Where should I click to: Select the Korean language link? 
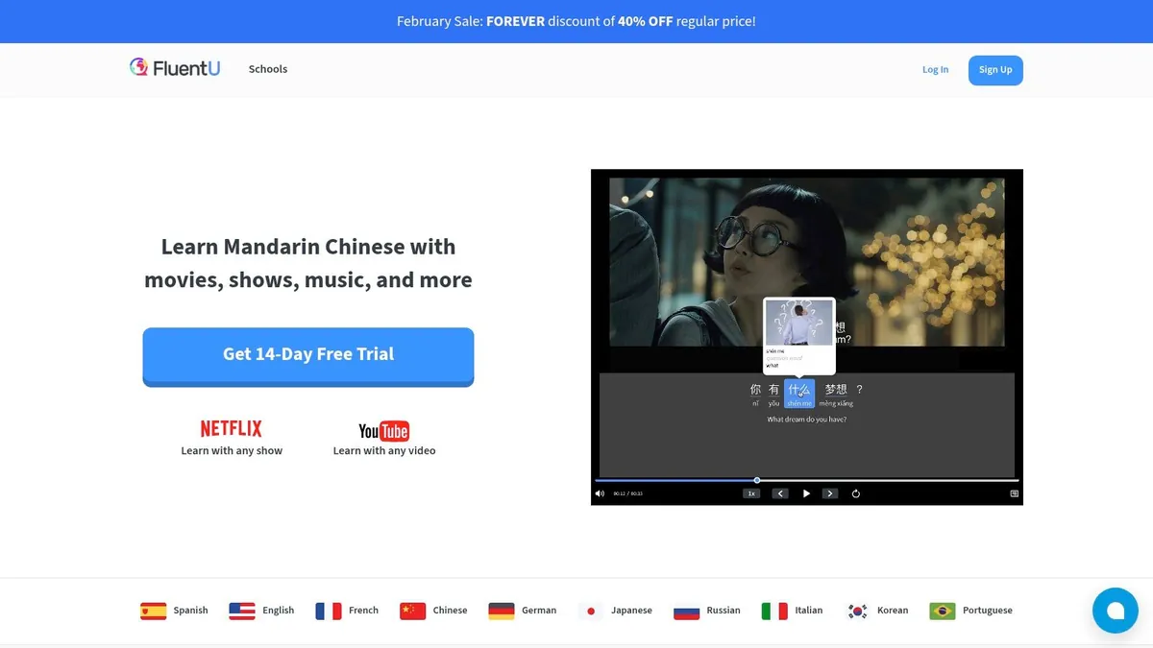[893, 611]
